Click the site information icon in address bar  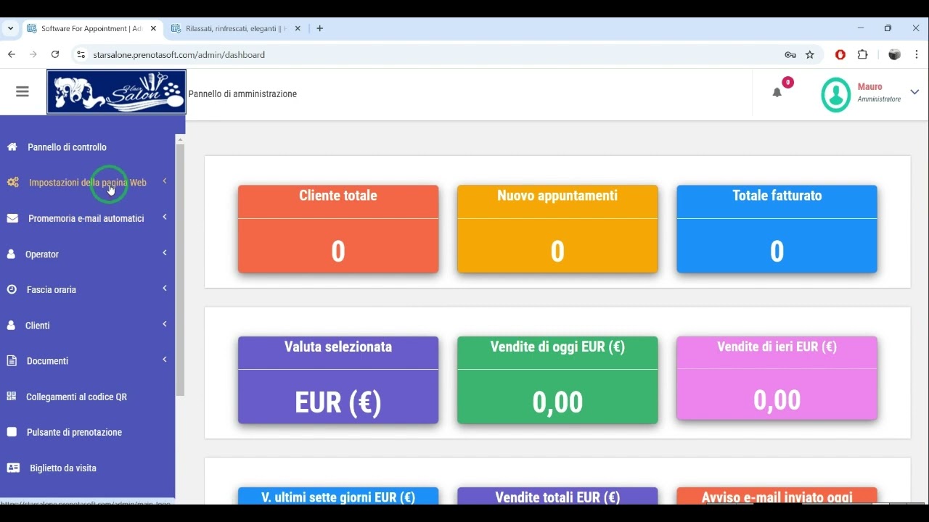point(81,54)
